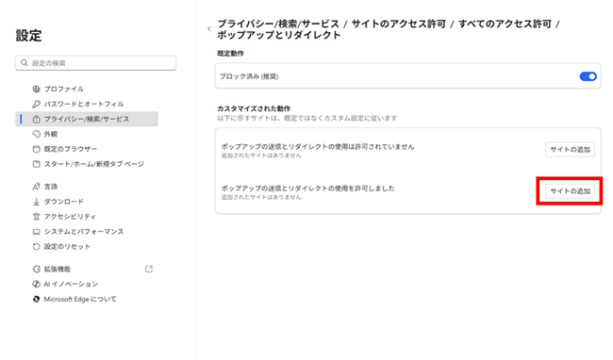The width and height of the screenshot is (613, 360).
Task: Click the 設定のリセット reset icon
Action: [37, 246]
